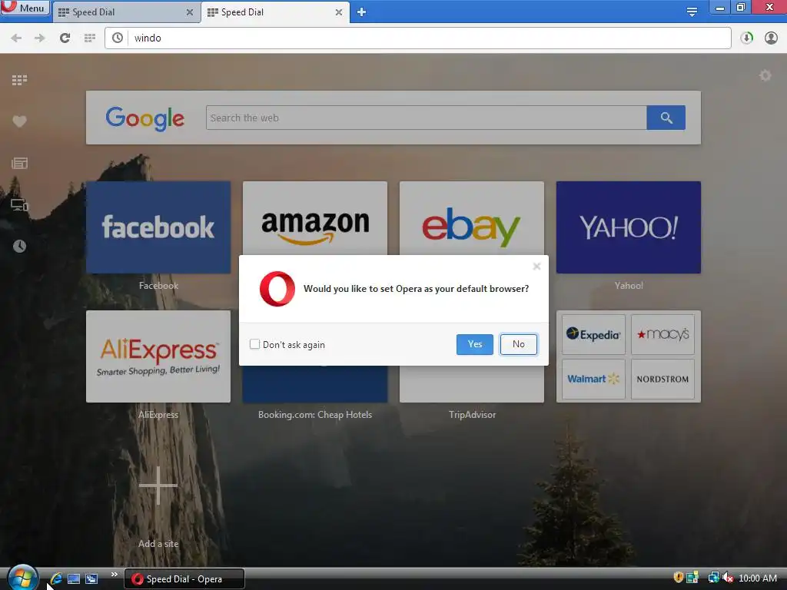Viewport: 787px width, 590px height.
Task: Open the downloads icon in toolbar
Action: 747,38
